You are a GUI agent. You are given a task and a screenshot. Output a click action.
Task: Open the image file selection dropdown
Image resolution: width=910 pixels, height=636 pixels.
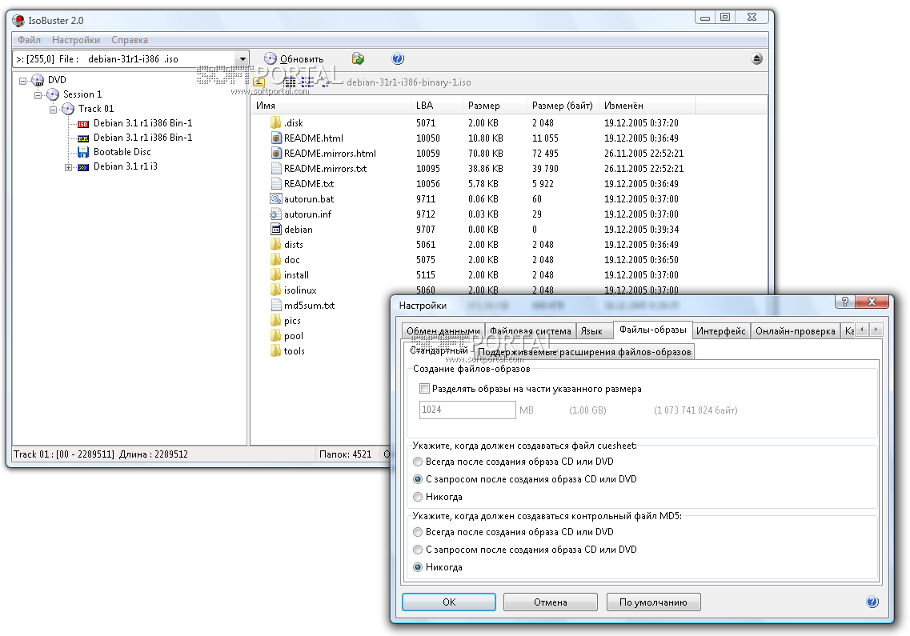click(243, 59)
